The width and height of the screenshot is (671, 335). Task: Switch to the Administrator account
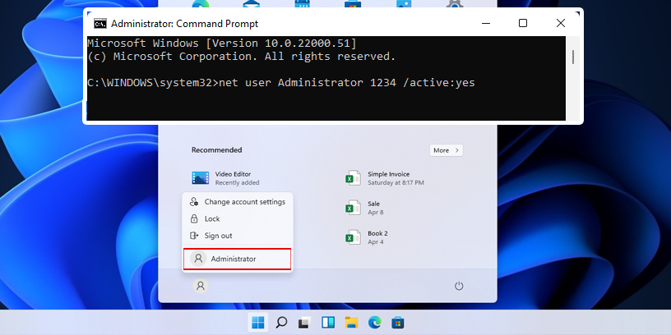tap(238, 259)
